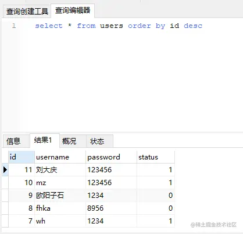Select the username cell wh
The width and height of the screenshot is (243, 234).
[x=60, y=221]
